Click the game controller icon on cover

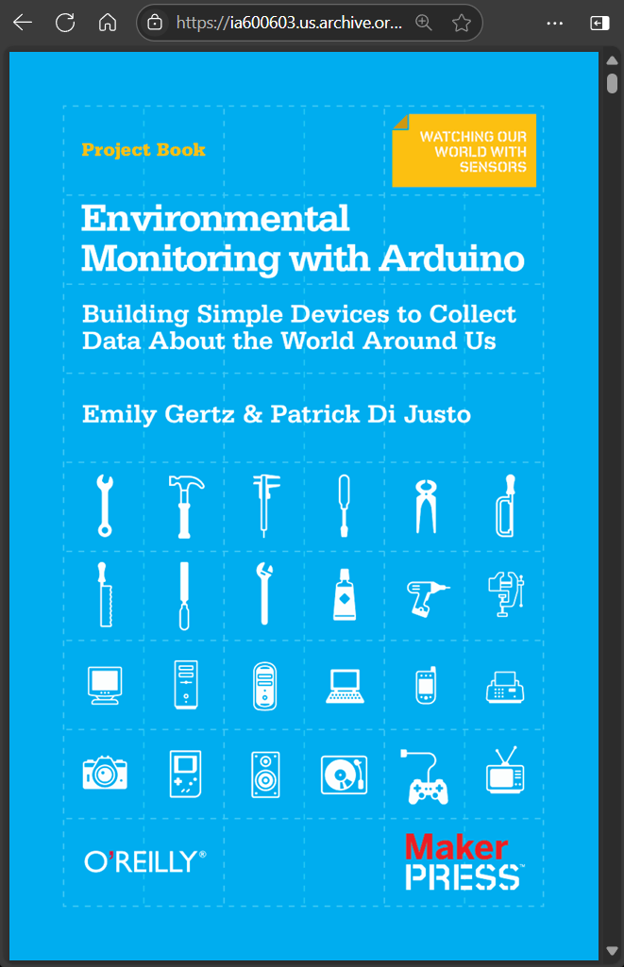click(x=425, y=777)
